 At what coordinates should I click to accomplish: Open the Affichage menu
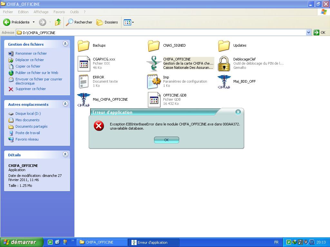(x=41, y=12)
